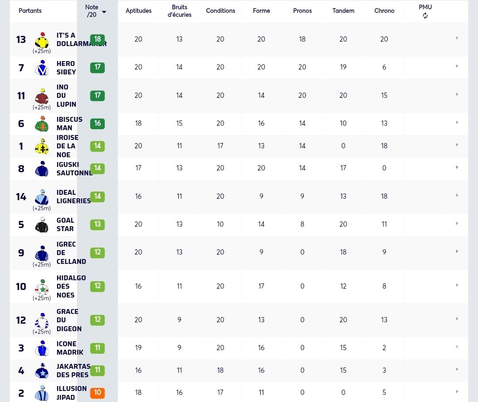This screenshot has height=402, width=478.
Task: Expand the IROISE DE LA NOE row chevron
Action: (x=457, y=145)
